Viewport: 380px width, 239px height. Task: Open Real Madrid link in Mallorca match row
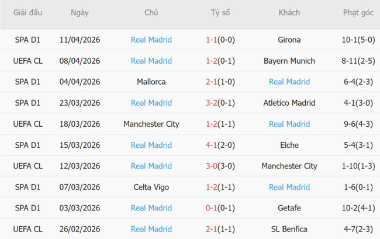point(289,82)
